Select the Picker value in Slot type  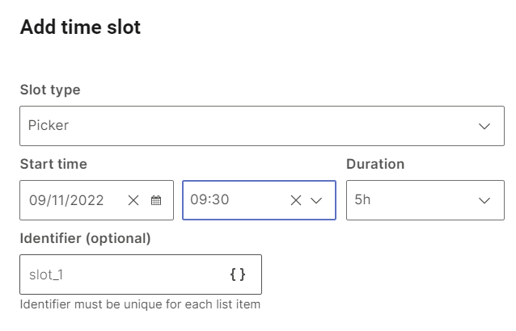tap(49, 126)
